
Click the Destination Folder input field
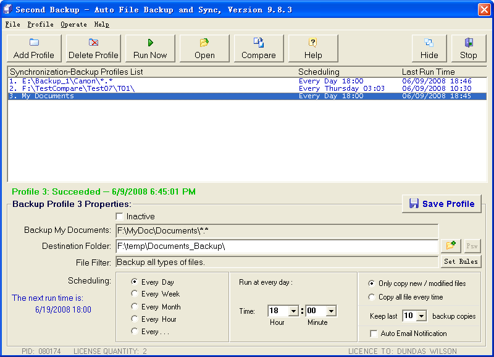(x=277, y=246)
